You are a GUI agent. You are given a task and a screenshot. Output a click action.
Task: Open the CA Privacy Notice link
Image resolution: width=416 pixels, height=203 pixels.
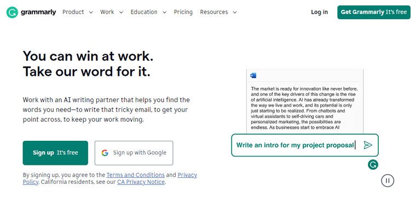(141, 182)
